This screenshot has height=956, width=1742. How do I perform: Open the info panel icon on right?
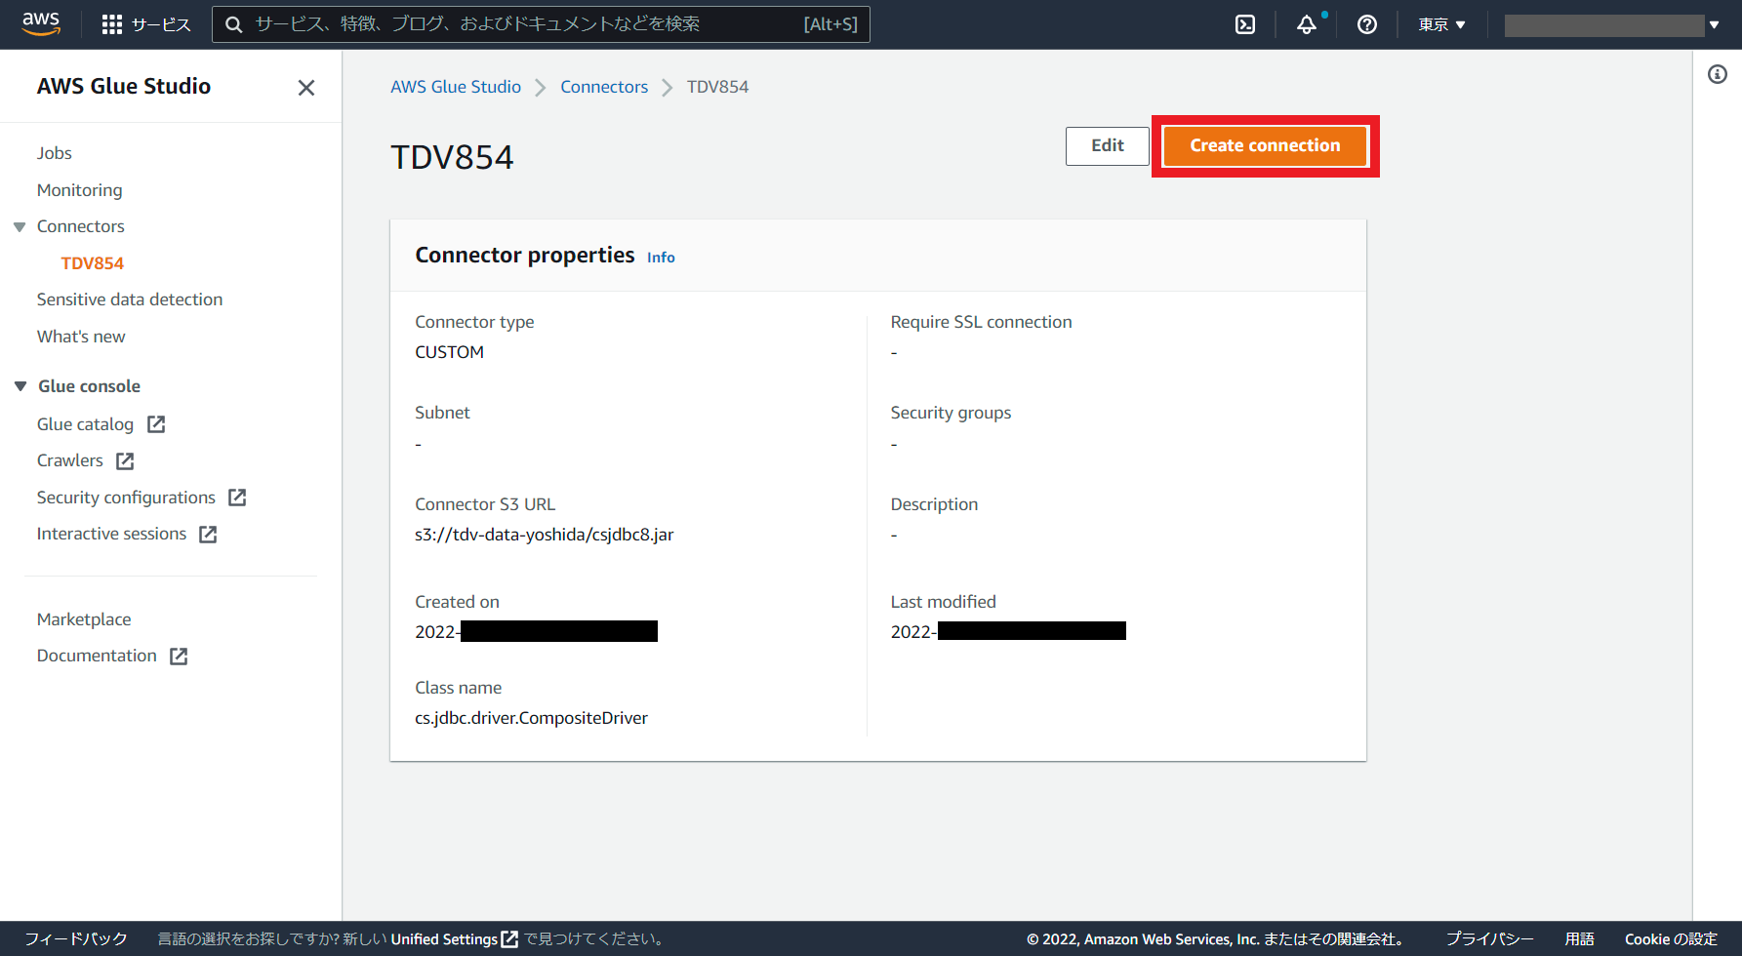(1718, 74)
